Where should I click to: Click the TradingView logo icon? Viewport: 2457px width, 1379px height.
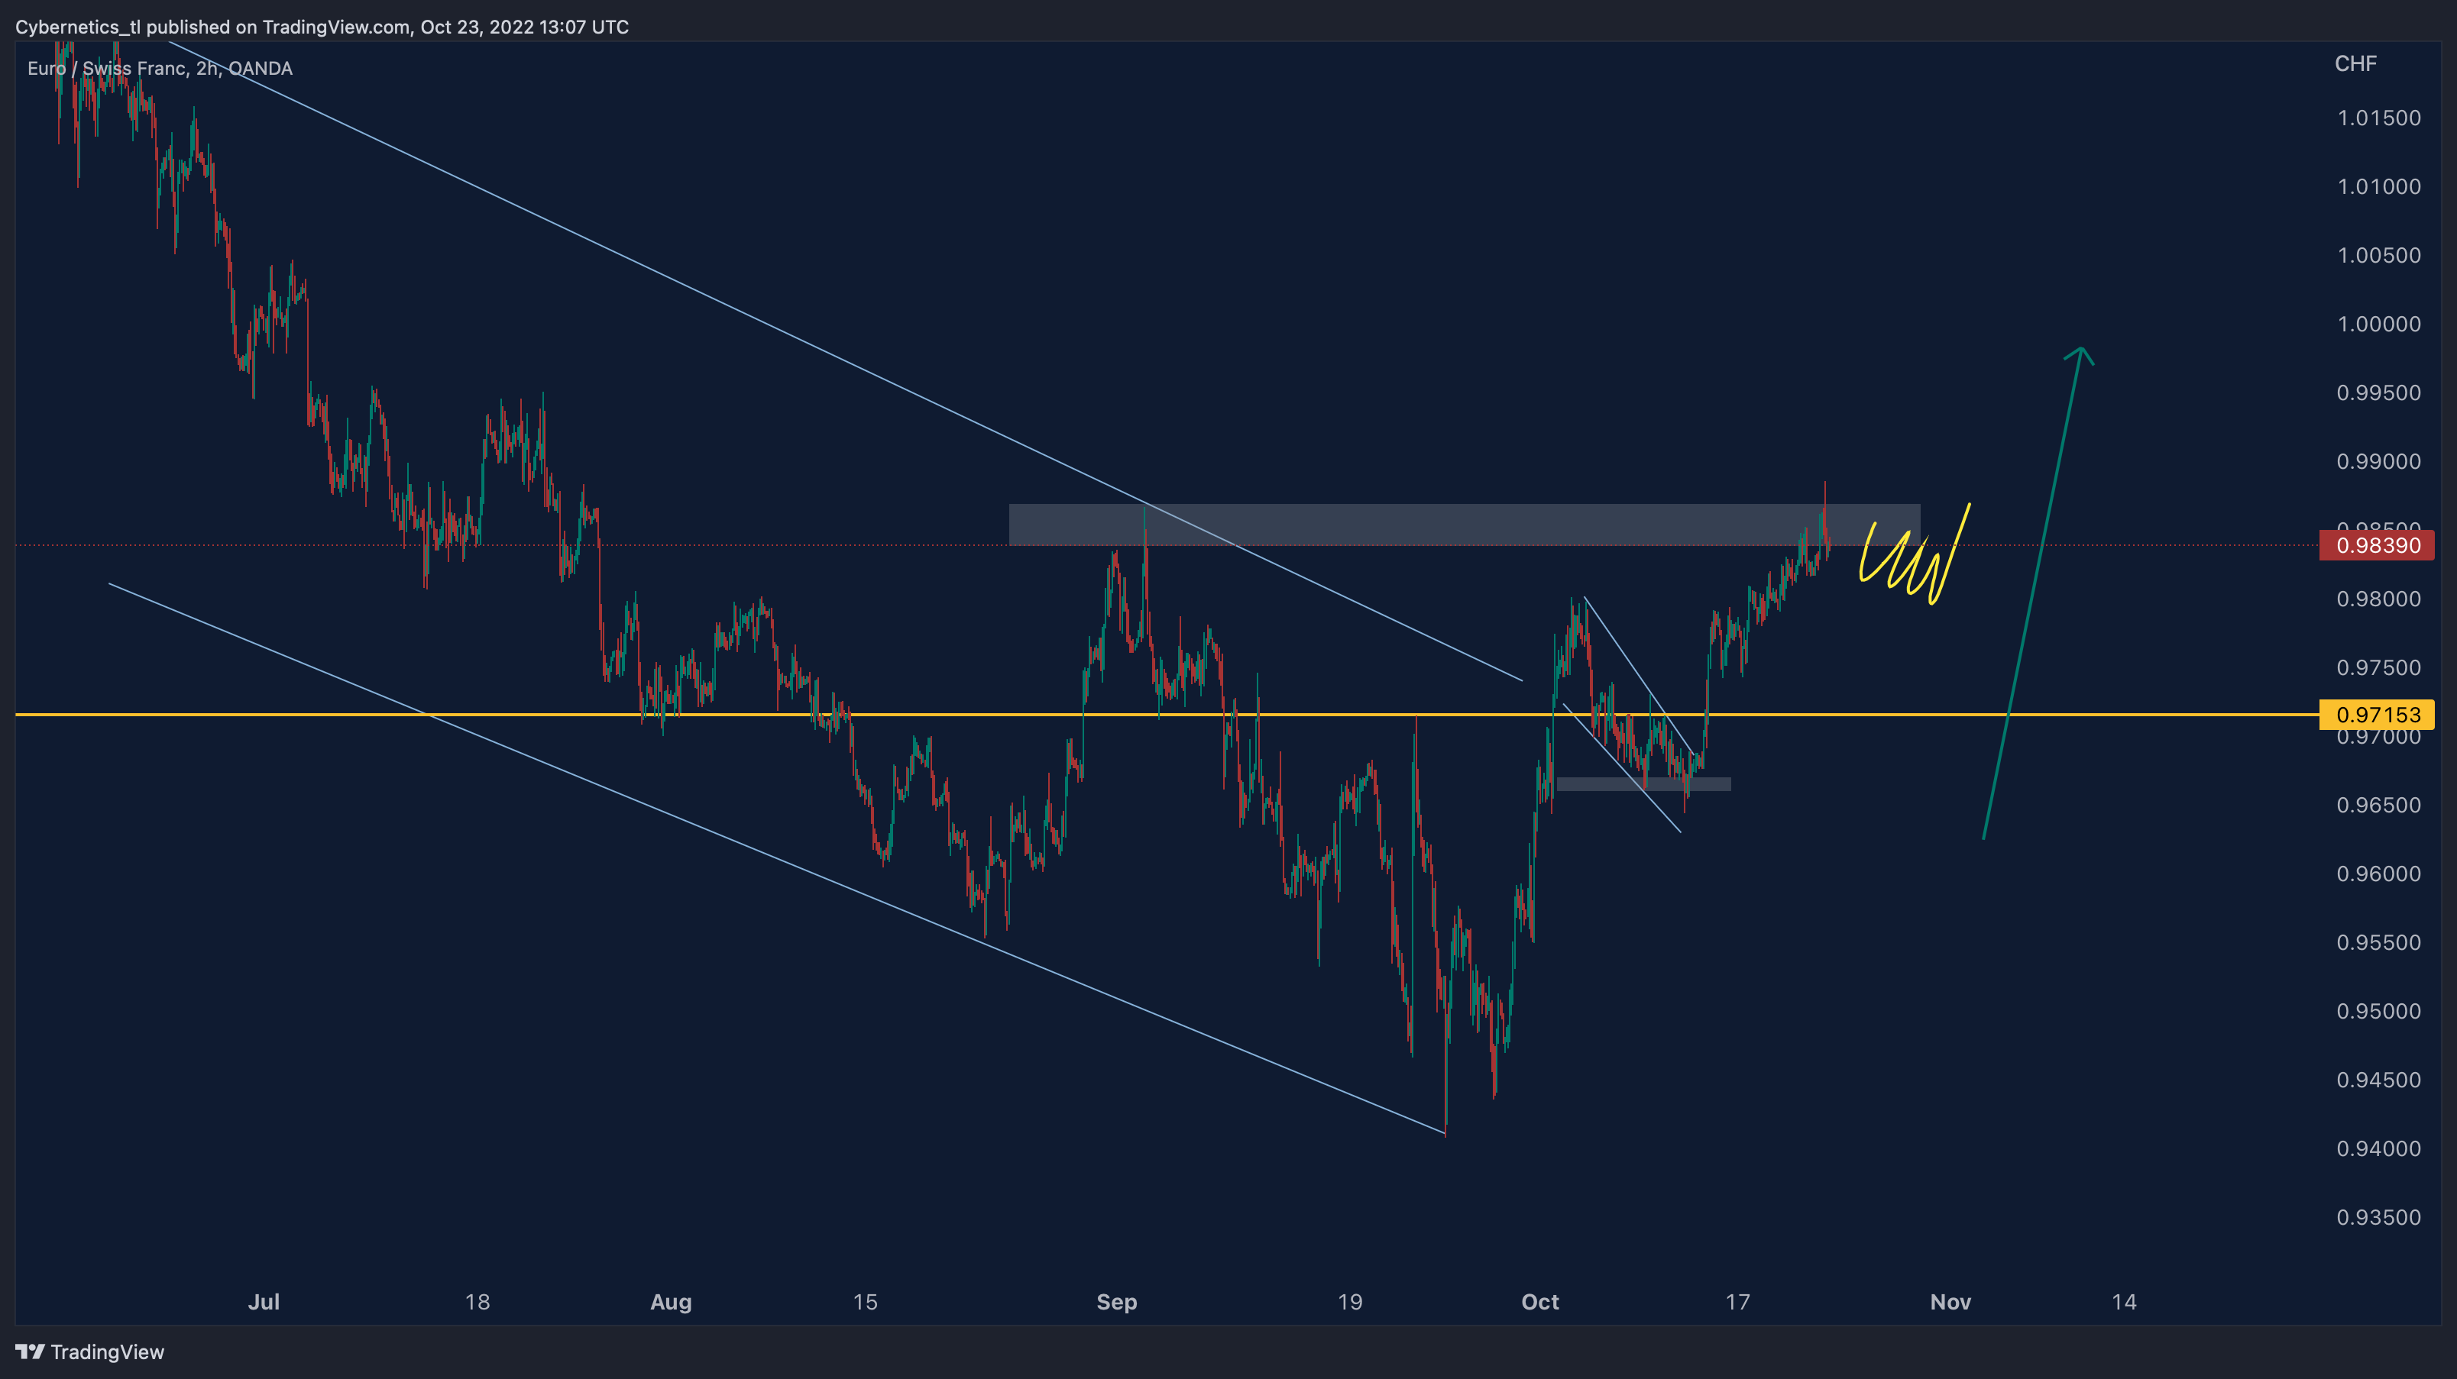pyautogui.click(x=30, y=1352)
